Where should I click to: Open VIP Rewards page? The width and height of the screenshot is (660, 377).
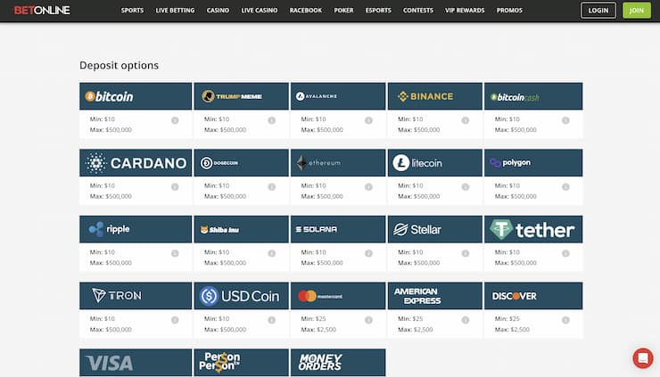tap(465, 10)
